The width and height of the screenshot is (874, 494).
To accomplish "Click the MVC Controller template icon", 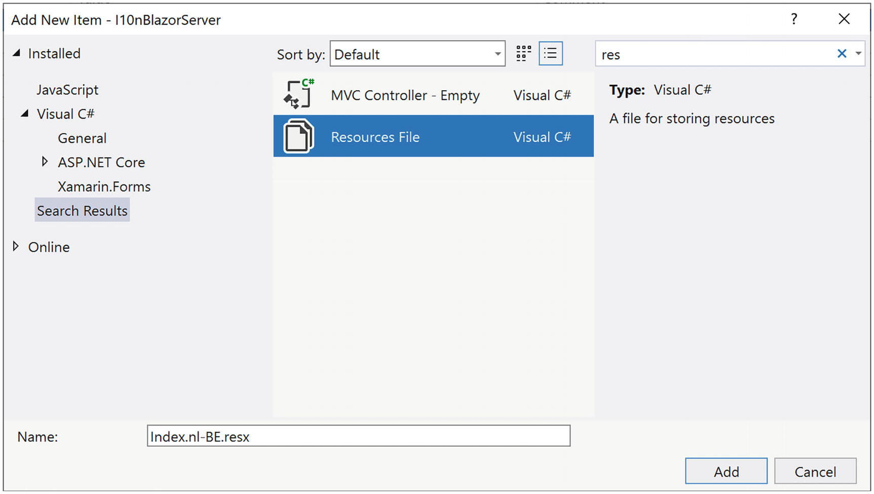I will [298, 95].
